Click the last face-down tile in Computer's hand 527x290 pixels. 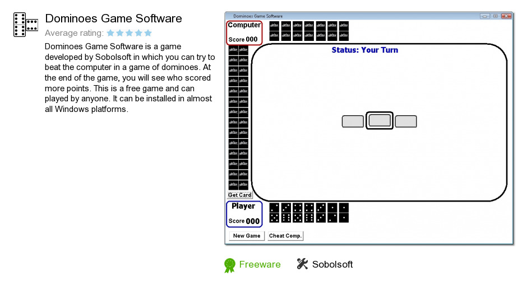pos(344,31)
